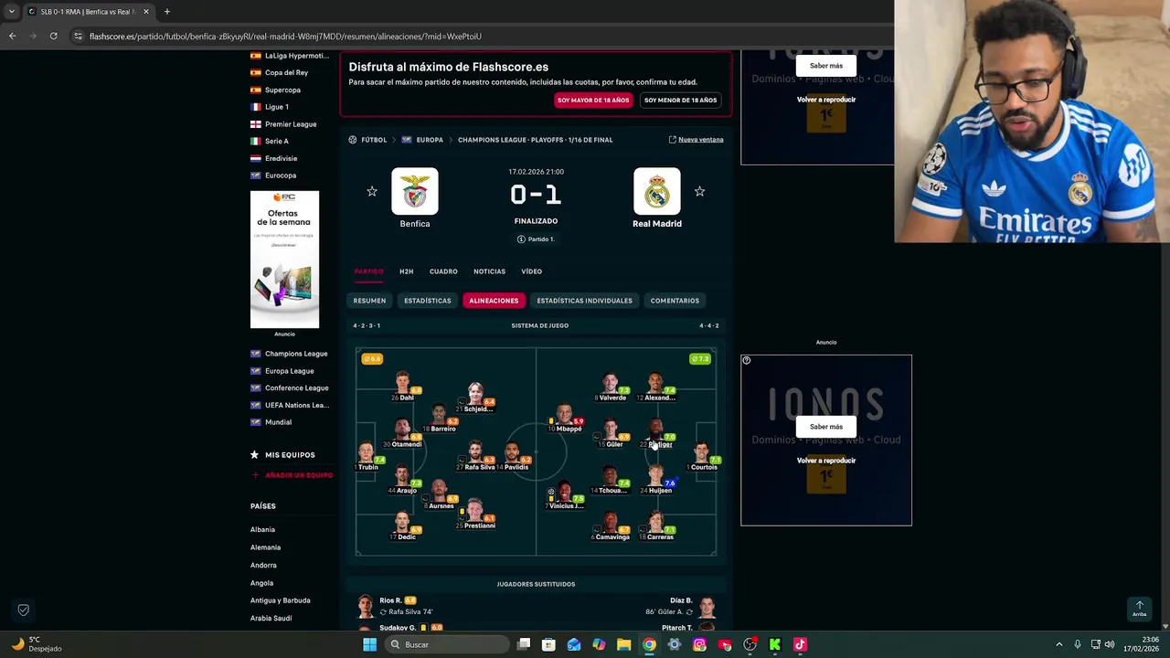The width and height of the screenshot is (1170, 658).
Task: Expand Alemania in the countries list
Action: (265, 547)
